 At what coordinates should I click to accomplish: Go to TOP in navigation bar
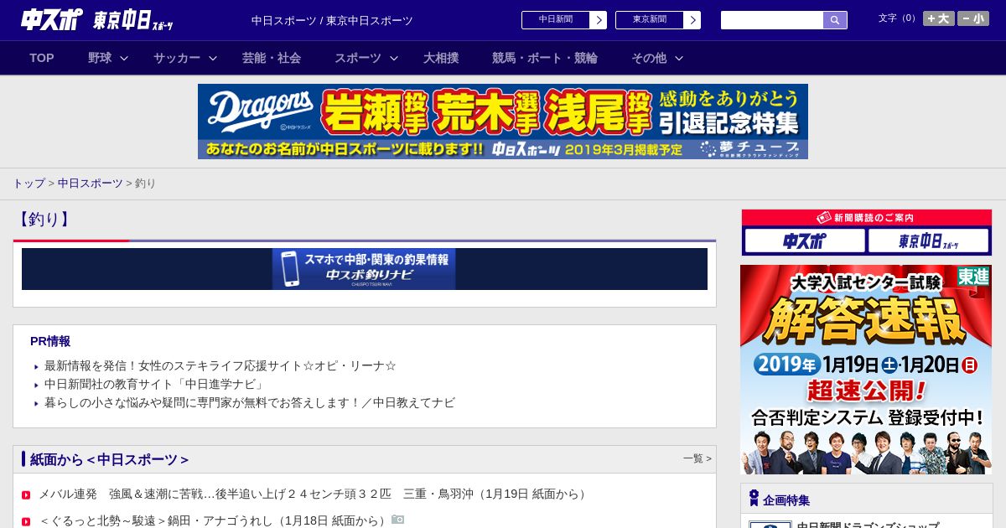click(42, 58)
